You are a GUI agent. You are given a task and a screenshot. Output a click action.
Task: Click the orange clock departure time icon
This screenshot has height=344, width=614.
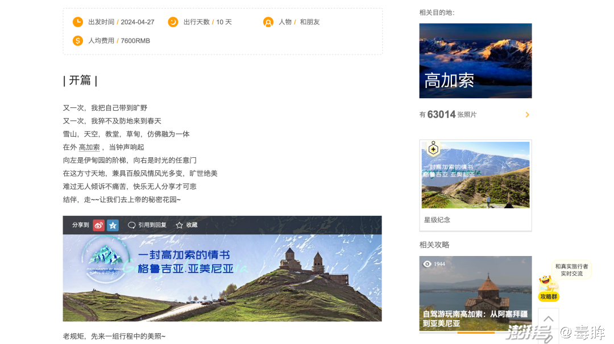coord(78,22)
